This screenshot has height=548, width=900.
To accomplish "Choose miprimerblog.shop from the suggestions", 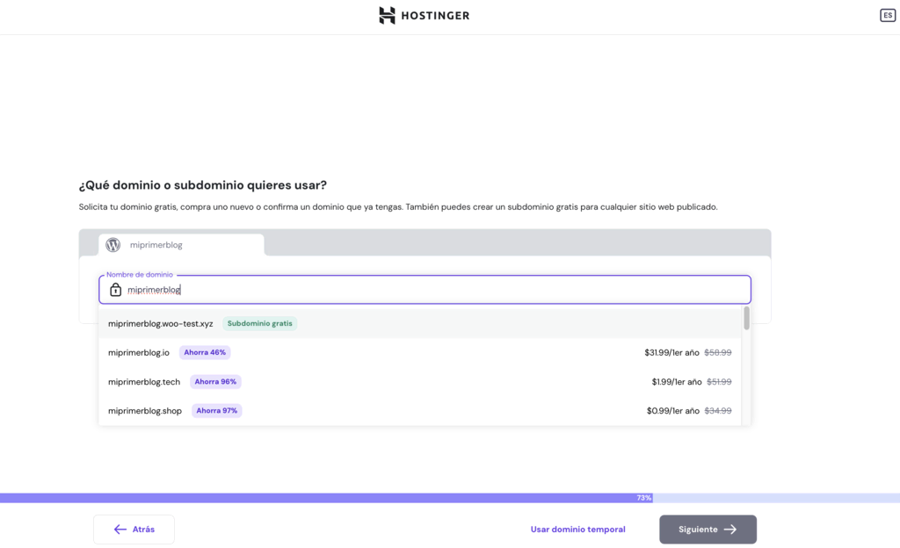I will 145,411.
